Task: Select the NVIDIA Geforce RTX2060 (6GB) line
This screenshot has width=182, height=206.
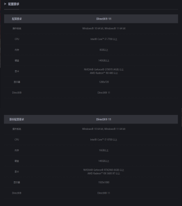Action: [104, 170]
